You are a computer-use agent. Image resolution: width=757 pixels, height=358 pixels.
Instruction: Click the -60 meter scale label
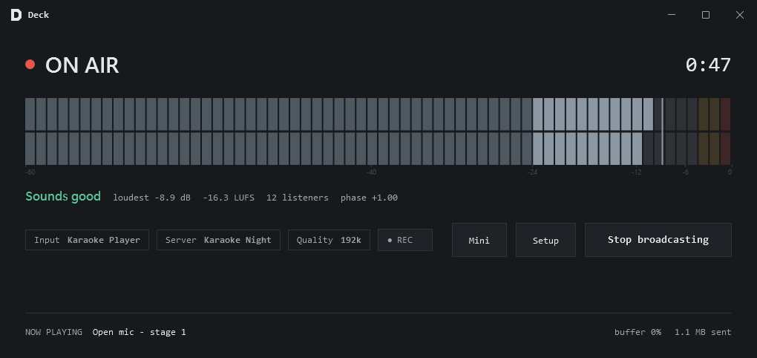click(x=30, y=172)
